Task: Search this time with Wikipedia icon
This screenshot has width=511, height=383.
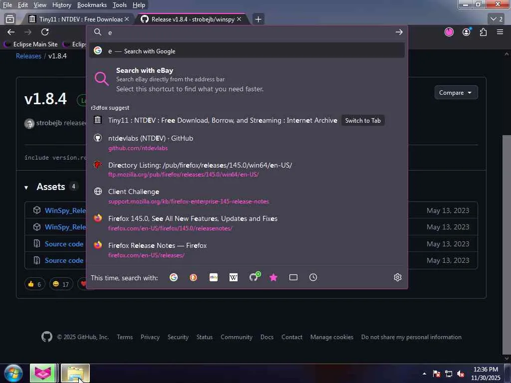Action: [x=234, y=277]
